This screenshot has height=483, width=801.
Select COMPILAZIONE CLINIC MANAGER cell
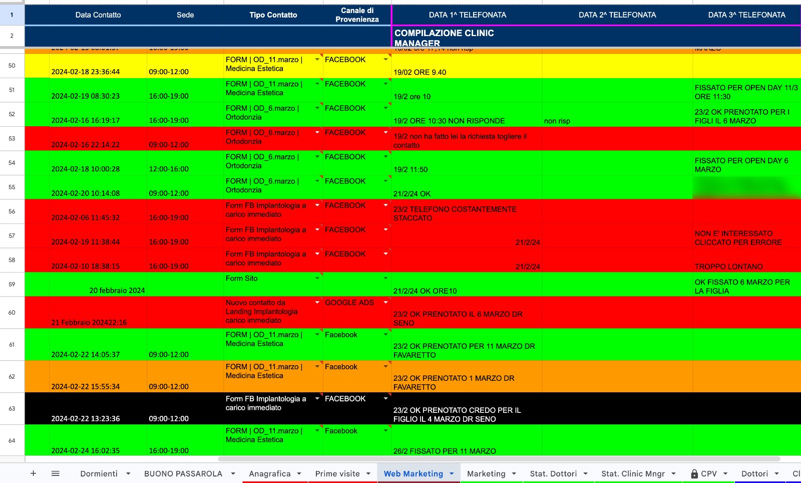[x=467, y=36]
